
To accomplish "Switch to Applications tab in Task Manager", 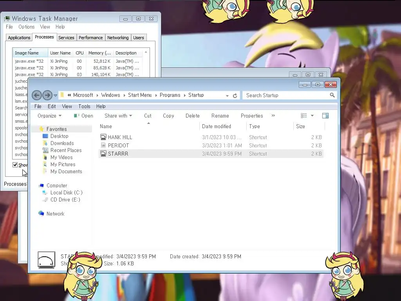I will tap(19, 38).
